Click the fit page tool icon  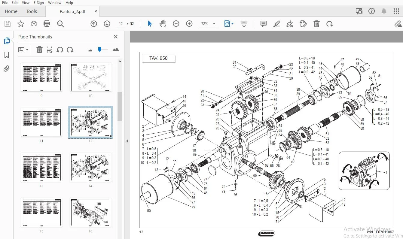coord(227,24)
